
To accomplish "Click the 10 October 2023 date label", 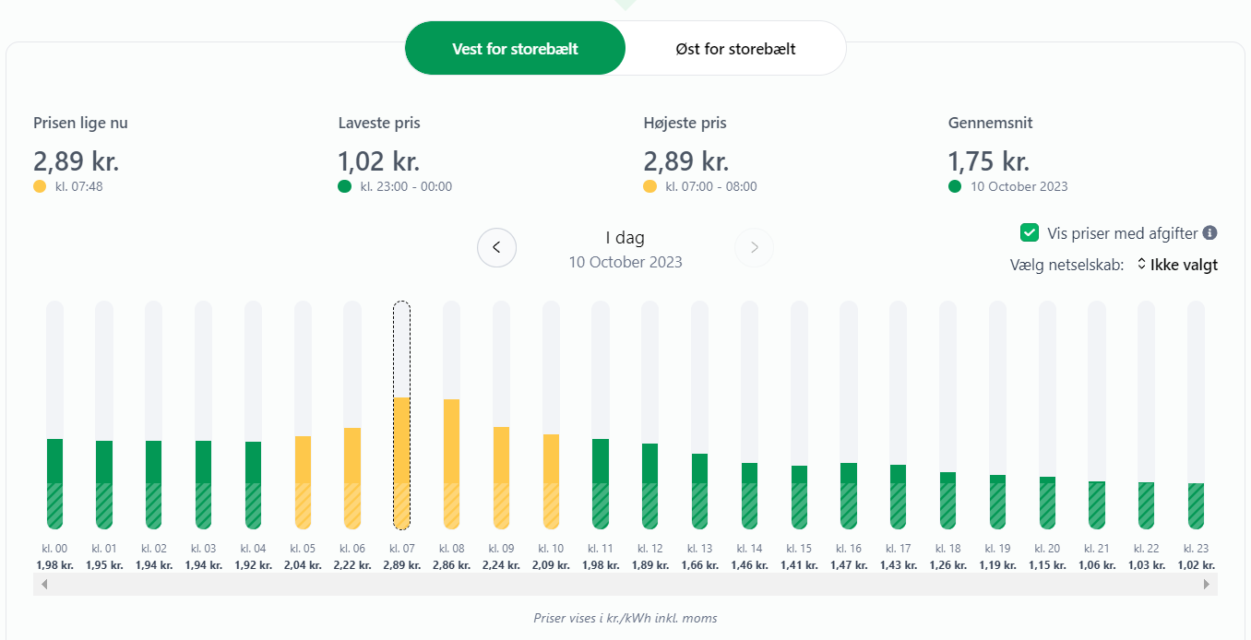I will (625, 262).
